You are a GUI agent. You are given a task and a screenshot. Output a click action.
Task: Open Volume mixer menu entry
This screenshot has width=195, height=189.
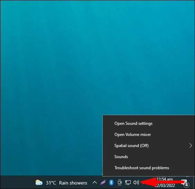148,135
